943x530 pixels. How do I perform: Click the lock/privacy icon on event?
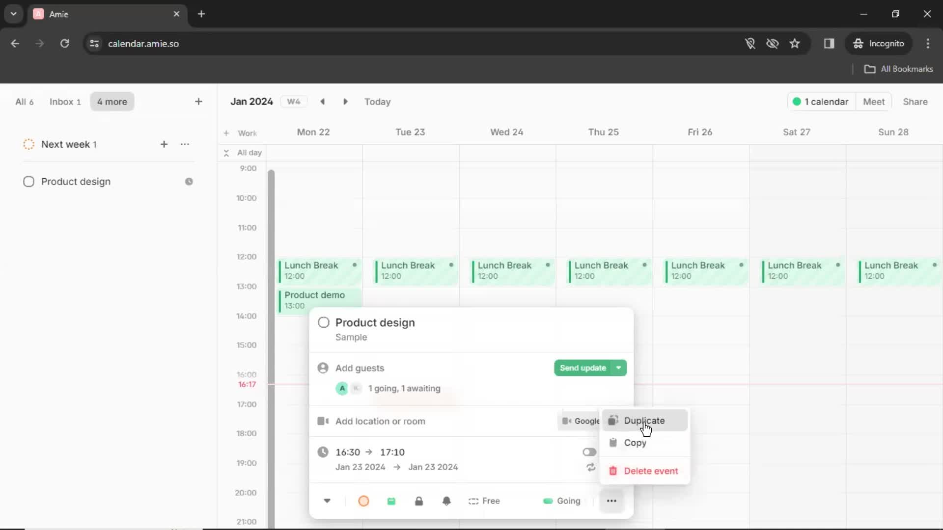click(419, 501)
